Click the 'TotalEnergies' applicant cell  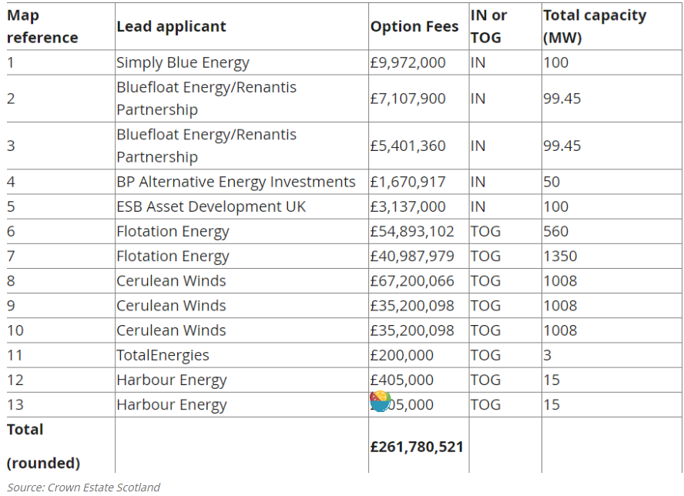coord(163,356)
